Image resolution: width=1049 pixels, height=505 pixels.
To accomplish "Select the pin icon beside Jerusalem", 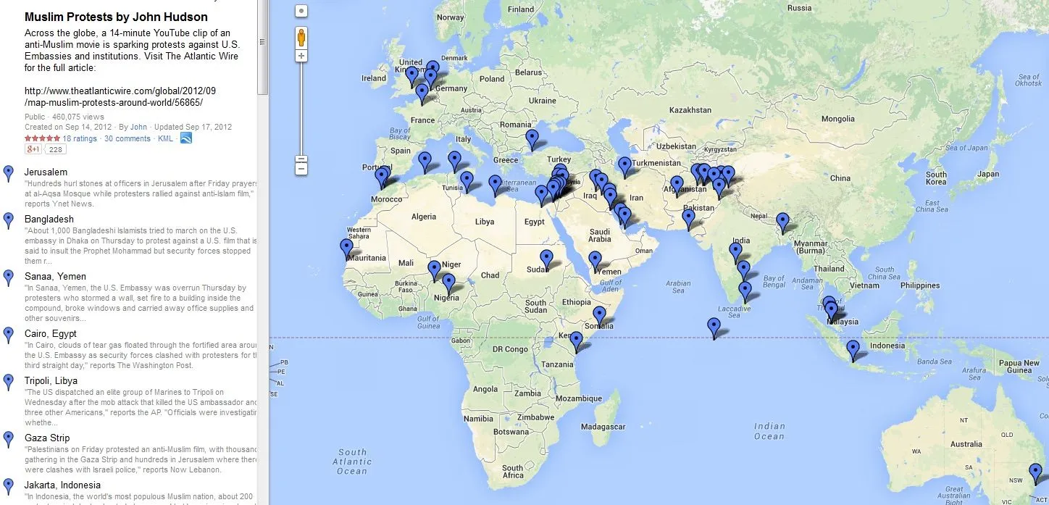I will pos(9,174).
